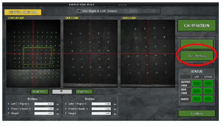Viewport: 222px width, 126px height.
Task: Click the Confirm button
Action: [x=197, y=113]
